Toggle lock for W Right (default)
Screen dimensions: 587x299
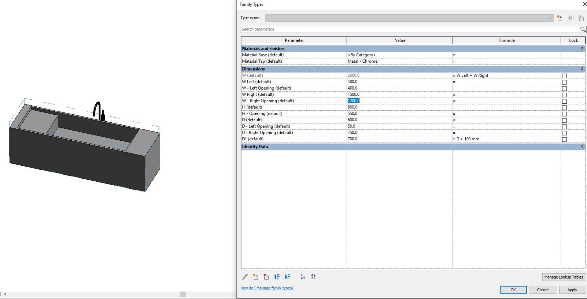click(x=564, y=95)
